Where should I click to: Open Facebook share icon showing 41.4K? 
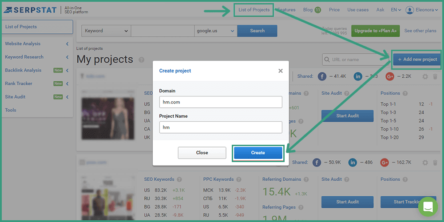(x=322, y=76)
